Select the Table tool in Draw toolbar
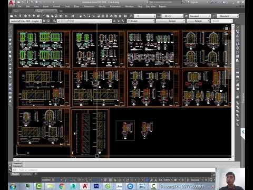Viewport: 253px width, 190px height. coord(10,97)
